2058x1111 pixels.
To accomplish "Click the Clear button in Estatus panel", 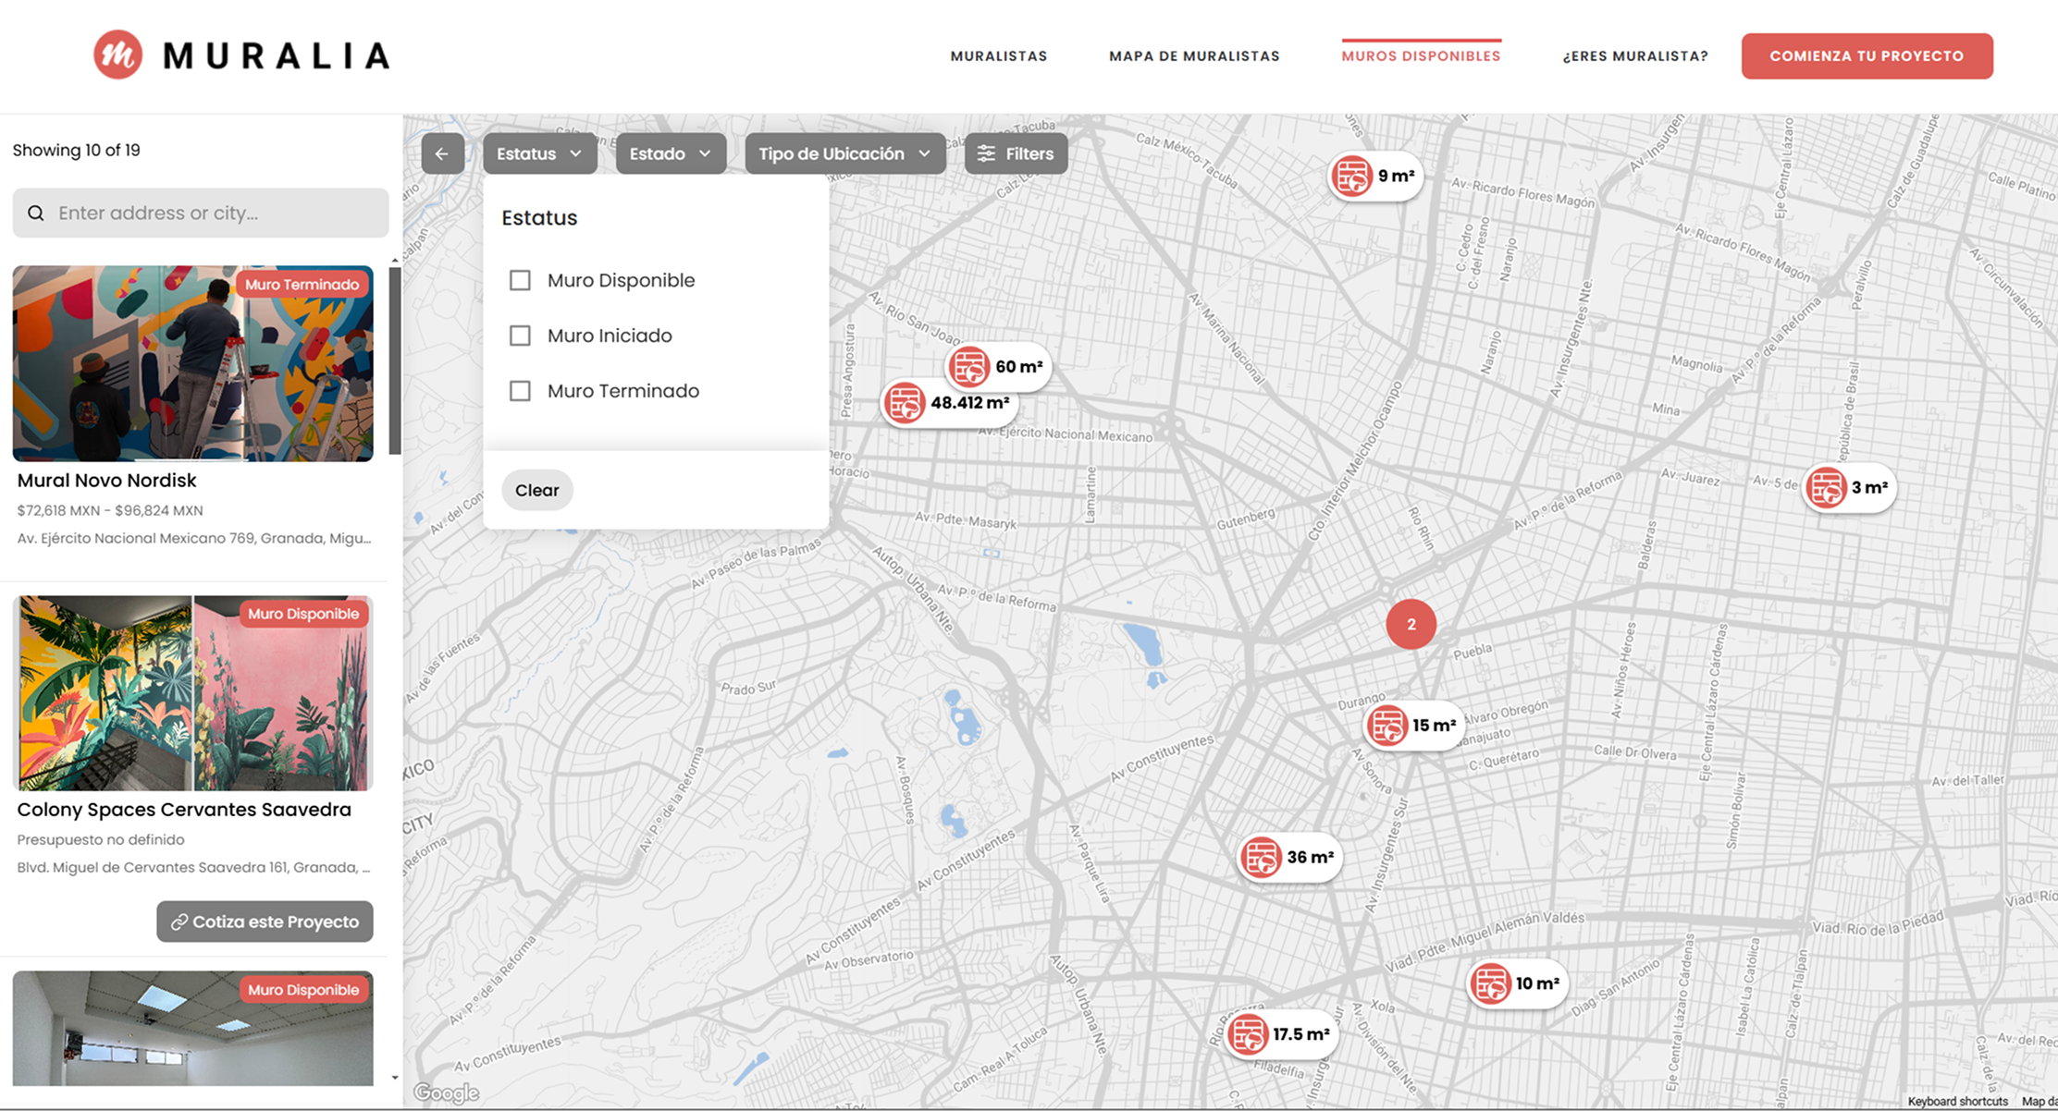I will 536,490.
